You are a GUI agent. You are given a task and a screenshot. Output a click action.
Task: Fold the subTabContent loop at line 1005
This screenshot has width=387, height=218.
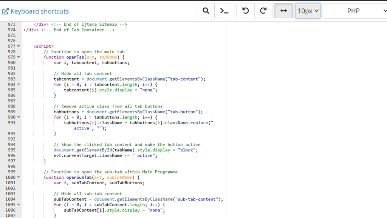coord(19,205)
